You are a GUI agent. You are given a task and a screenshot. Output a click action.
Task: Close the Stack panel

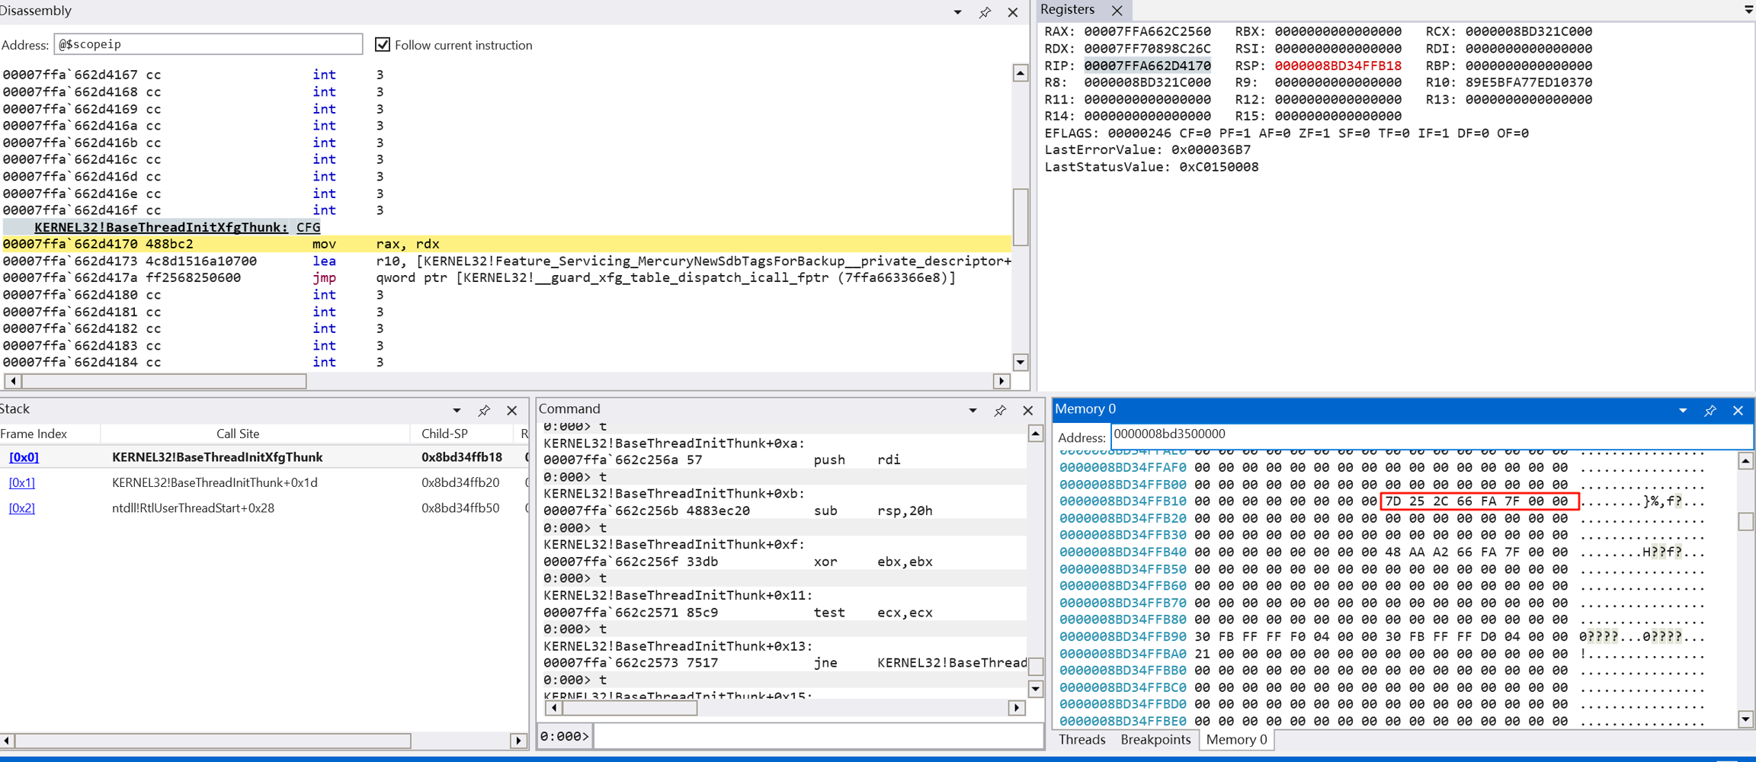pyautogui.click(x=512, y=411)
